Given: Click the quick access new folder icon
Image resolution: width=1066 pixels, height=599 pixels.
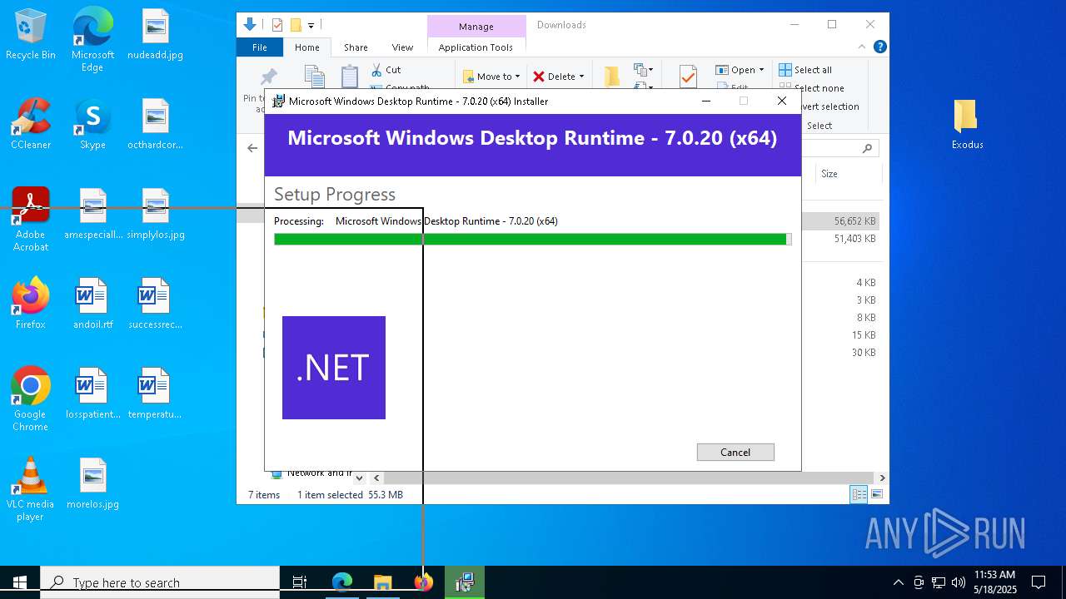Looking at the screenshot, I should [295, 25].
